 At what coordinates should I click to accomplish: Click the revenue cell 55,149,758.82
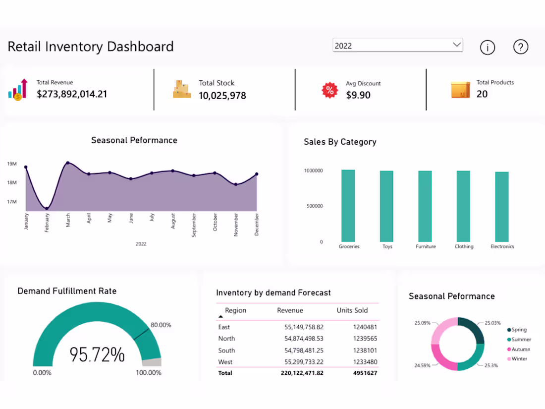[x=304, y=327]
